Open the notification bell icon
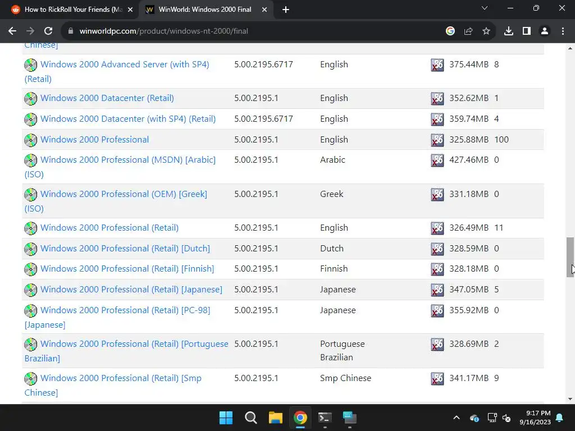The image size is (575, 431). tap(560, 418)
